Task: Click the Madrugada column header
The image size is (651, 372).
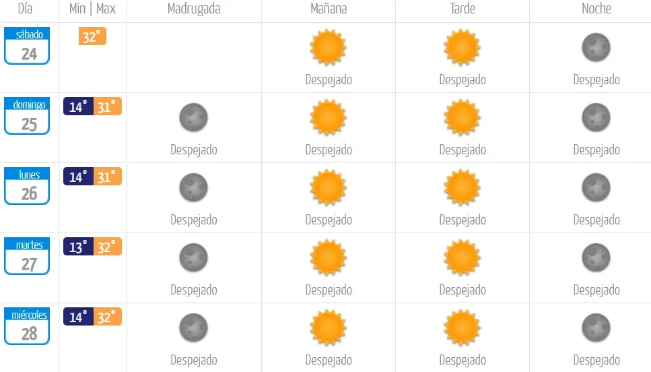Action: pyautogui.click(x=194, y=9)
